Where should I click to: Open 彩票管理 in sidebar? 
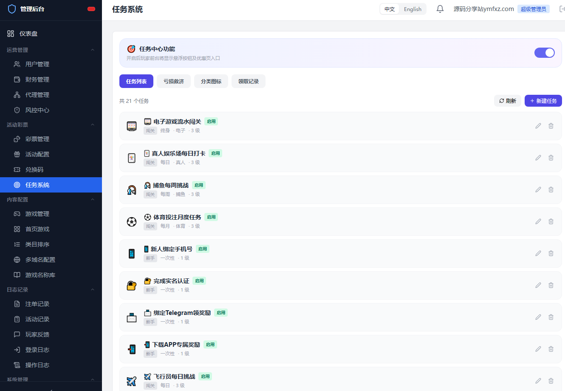click(51, 139)
